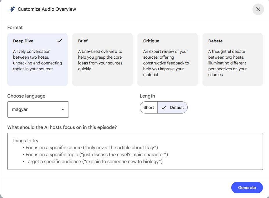The image size is (269, 198).
Task: Select the Critique format card
Action: (x=167, y=60)
